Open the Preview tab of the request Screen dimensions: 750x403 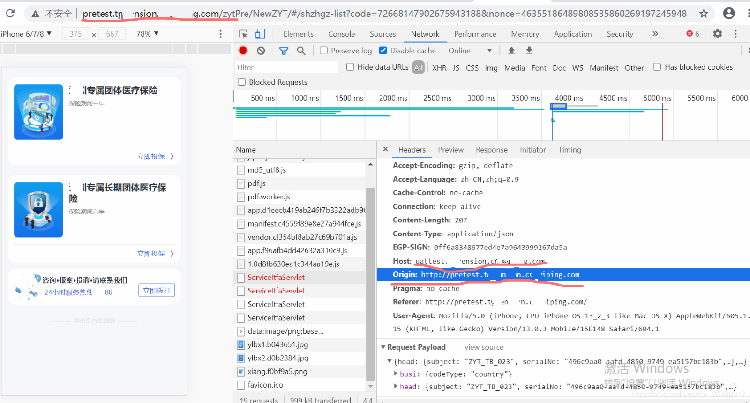coord(450,150)
